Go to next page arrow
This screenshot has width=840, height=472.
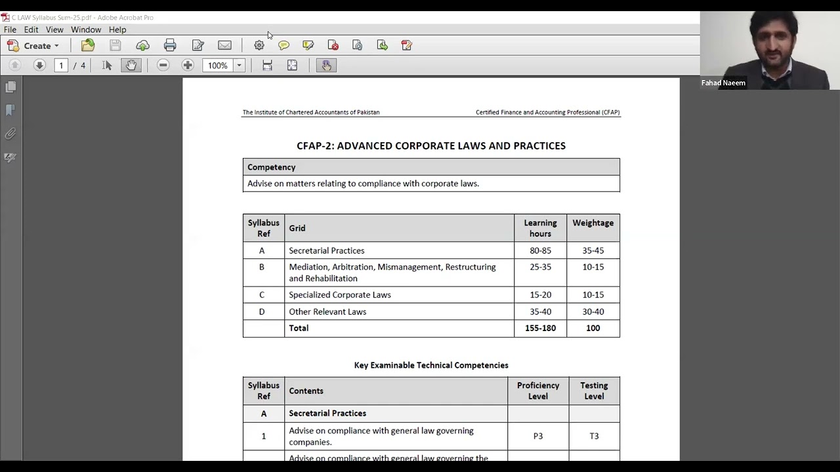pos(39,66)
